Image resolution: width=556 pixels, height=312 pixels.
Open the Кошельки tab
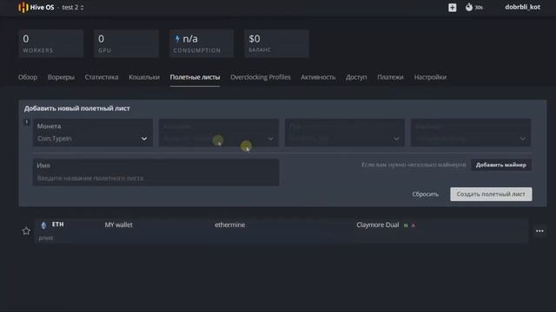144,77
